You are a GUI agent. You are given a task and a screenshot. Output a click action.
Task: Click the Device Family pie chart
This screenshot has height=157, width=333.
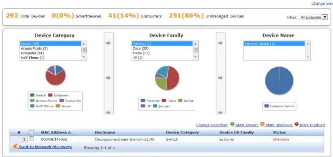(167, 78)
